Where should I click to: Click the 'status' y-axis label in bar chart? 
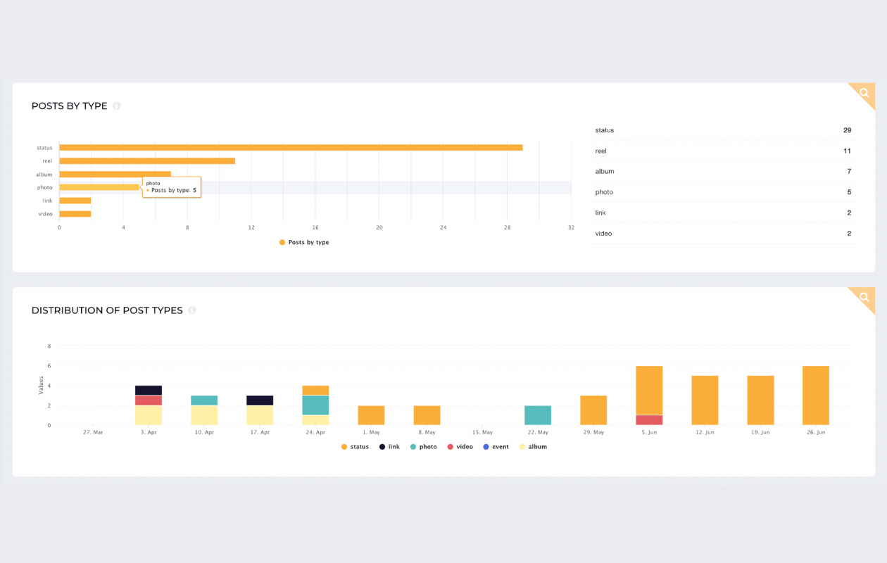click(44, 148)
